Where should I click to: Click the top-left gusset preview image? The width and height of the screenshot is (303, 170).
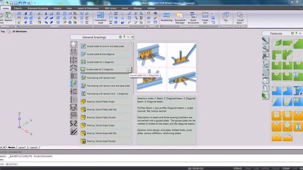pos(151,55)
